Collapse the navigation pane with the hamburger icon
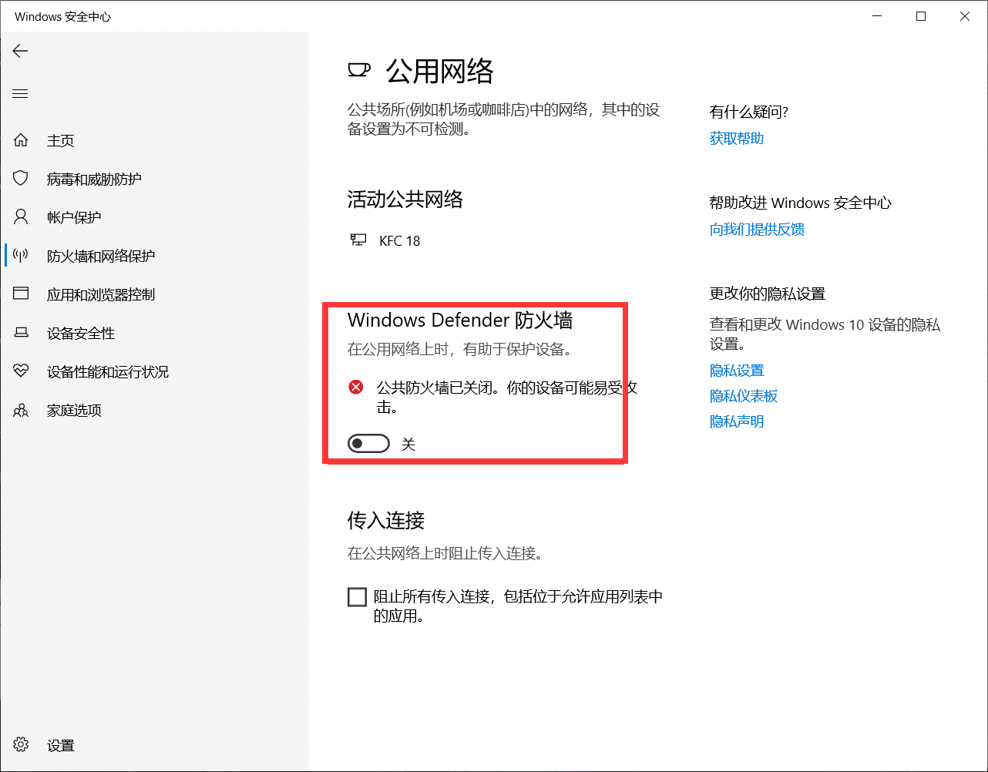 click(x=20, y=93)
